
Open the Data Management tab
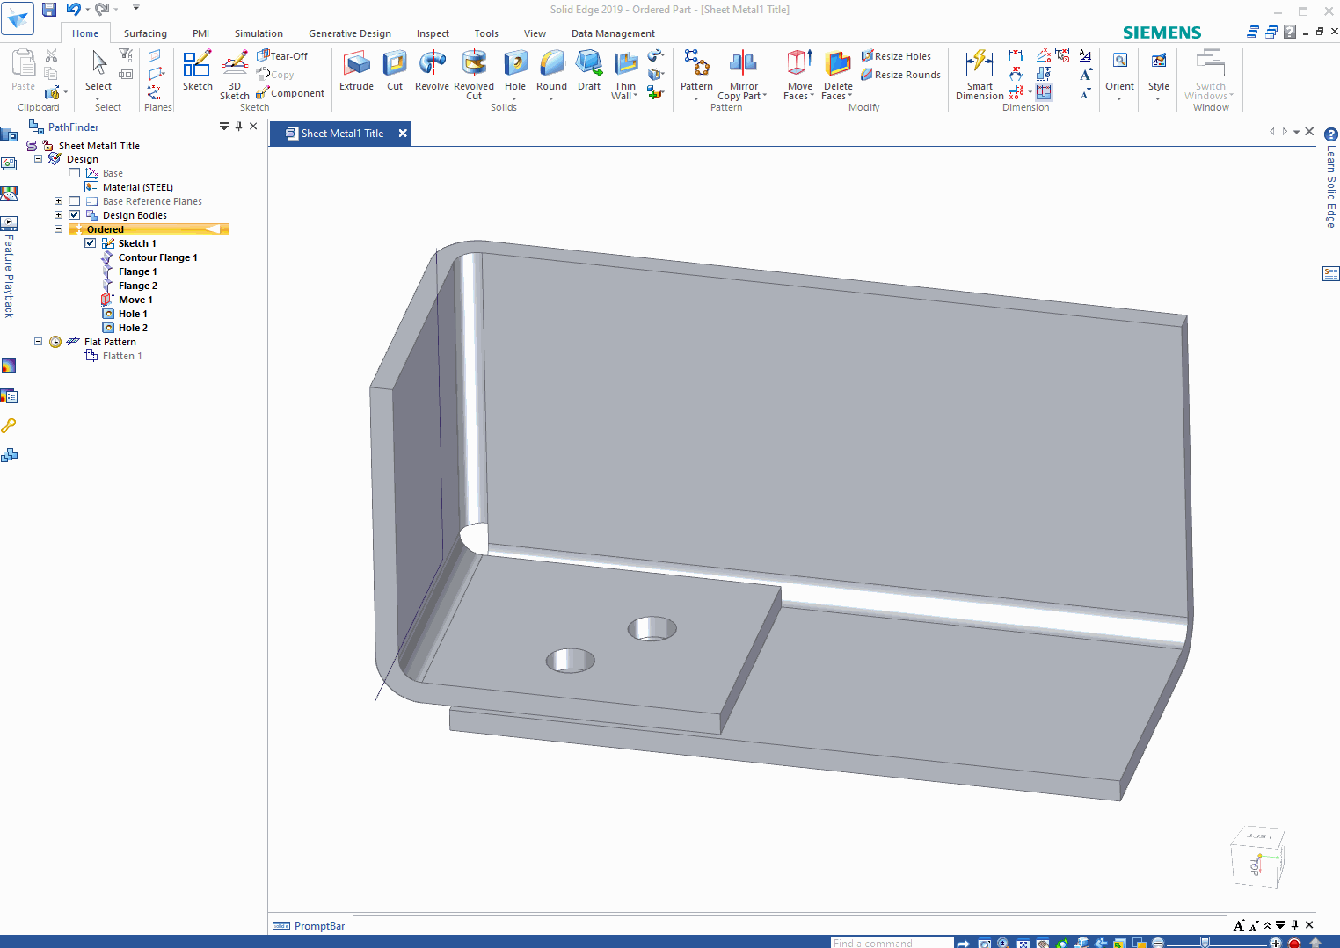tap(613, 33)
